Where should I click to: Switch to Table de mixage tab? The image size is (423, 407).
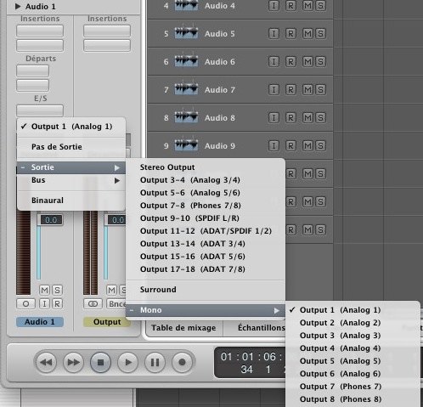point(183,328)
